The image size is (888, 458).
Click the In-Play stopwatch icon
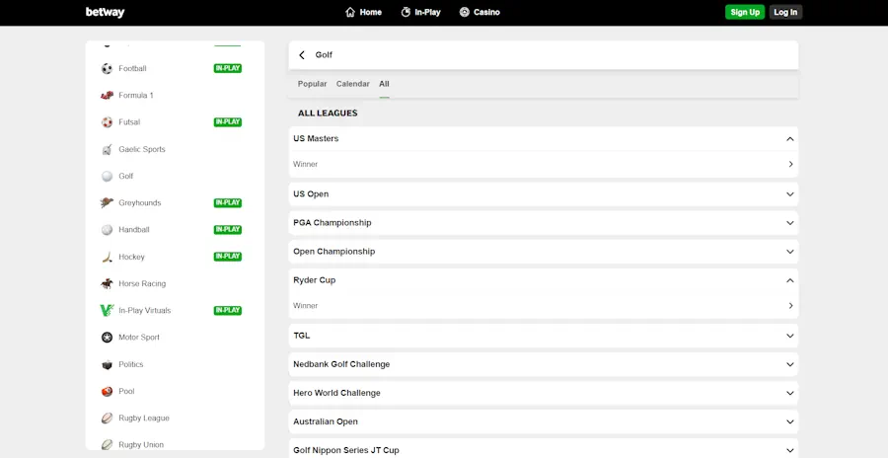pyautogui.click(x=406, y=12)
